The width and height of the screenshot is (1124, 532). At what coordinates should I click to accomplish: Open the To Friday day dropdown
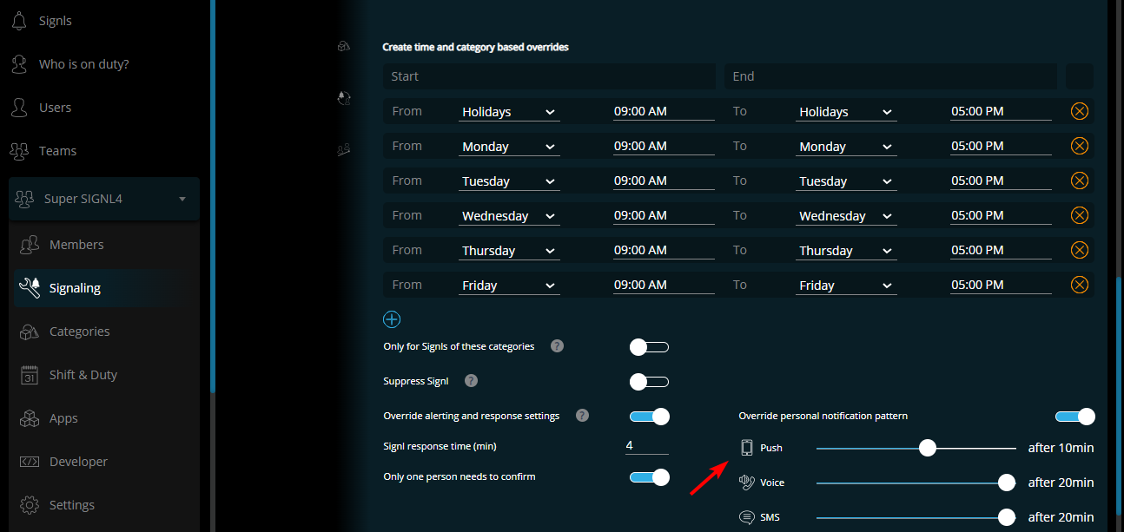click(x=846, y=286)
